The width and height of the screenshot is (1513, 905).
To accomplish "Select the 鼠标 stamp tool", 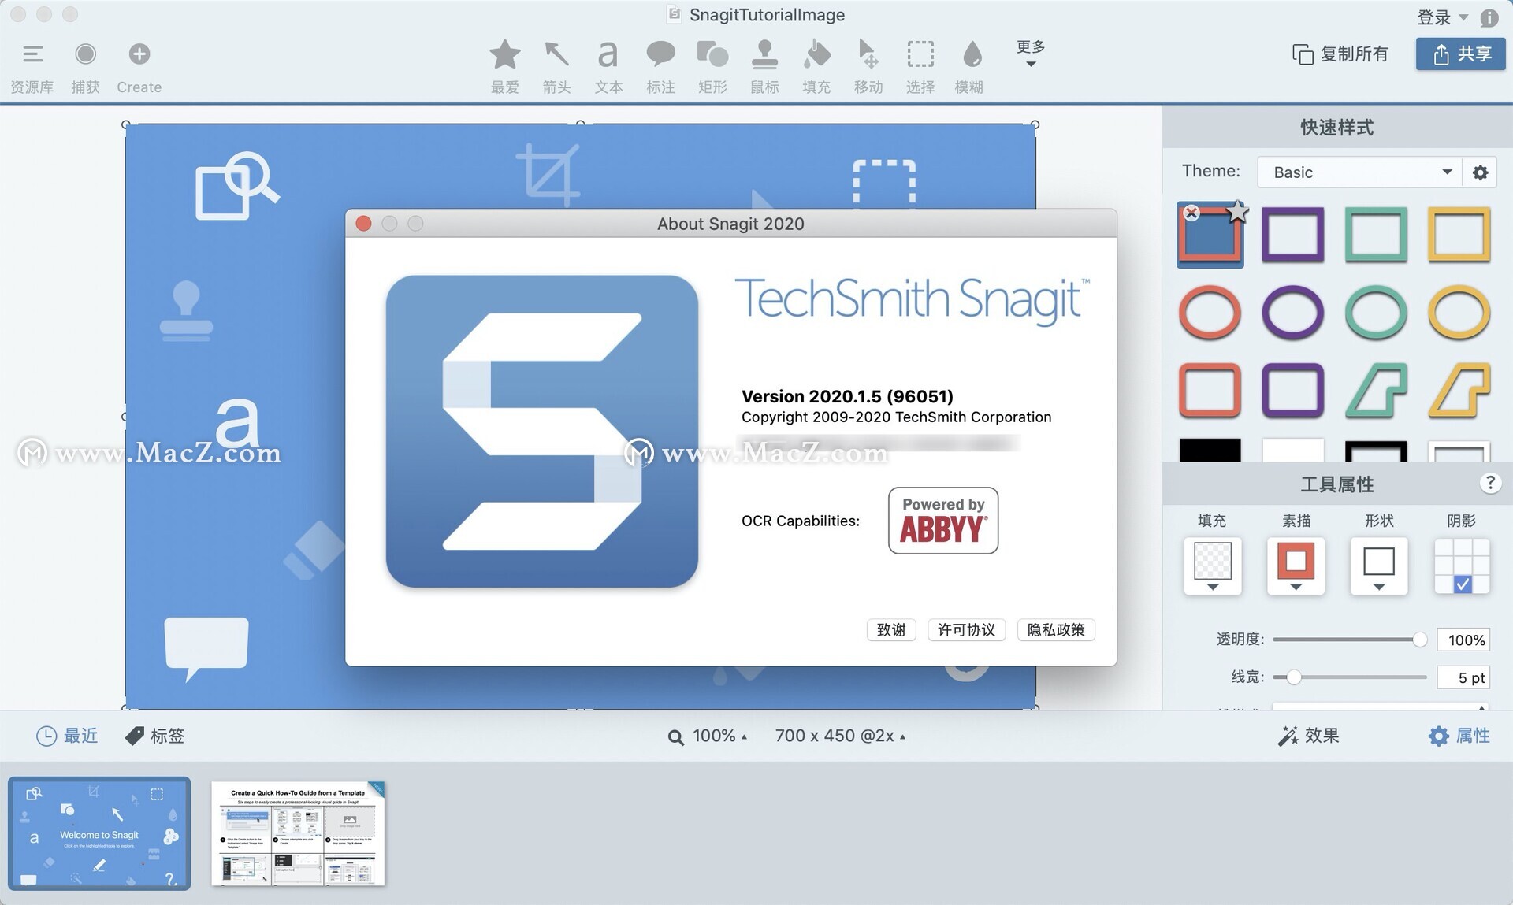I will click(764, 68).
